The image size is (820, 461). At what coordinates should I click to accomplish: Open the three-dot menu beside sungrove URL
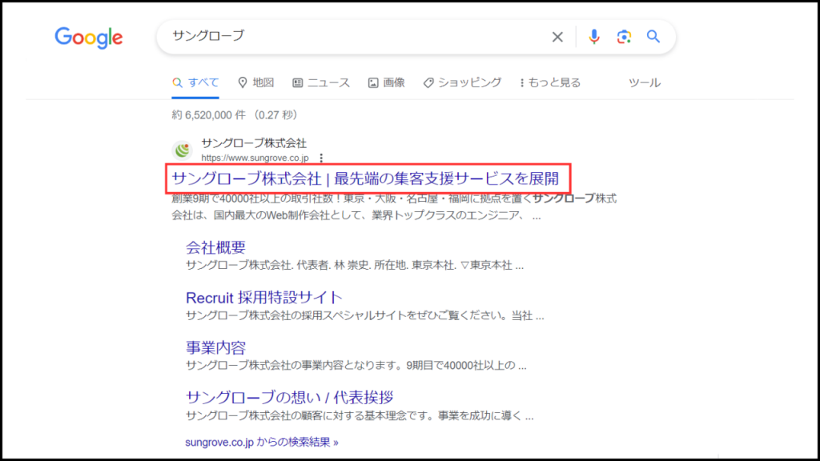click(x=321, y=158)
